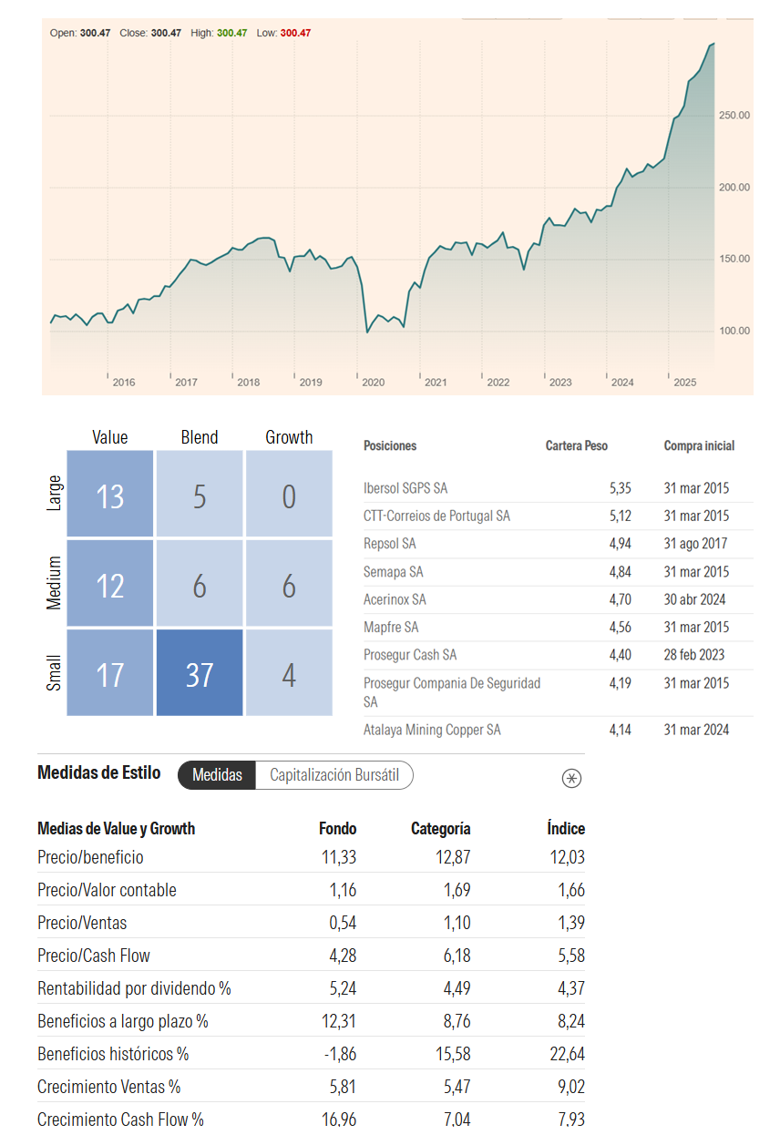
Task: Sort holdings by Cartera Peso column
Action: tap(576, 445)
